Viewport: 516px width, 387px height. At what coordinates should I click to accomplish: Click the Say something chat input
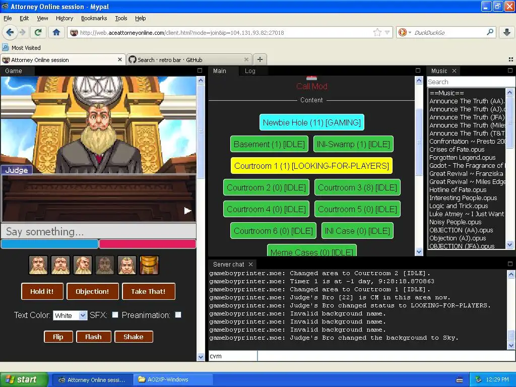point(99,231)
